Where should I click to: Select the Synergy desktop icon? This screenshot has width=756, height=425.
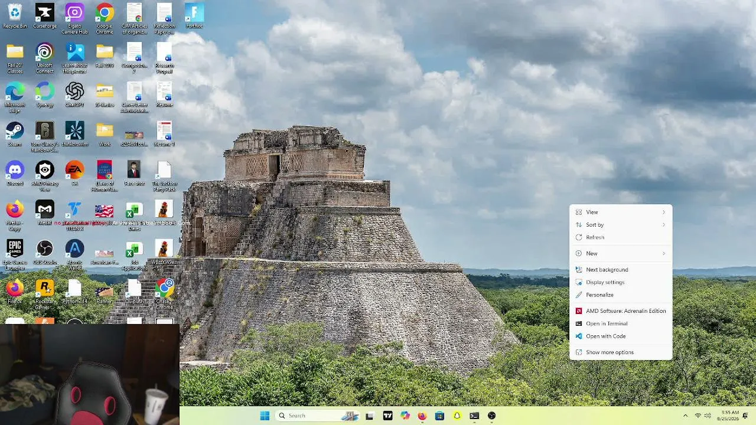tap(45, 94)
